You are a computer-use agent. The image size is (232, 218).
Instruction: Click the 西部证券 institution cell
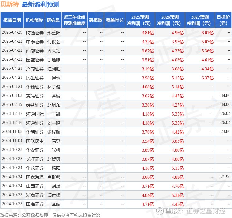(x=35, y=51)
